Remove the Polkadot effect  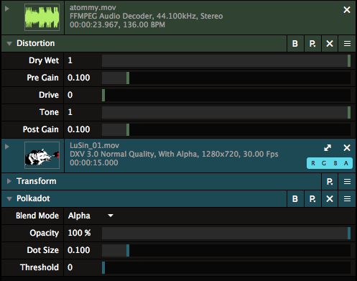click(330, 199)
